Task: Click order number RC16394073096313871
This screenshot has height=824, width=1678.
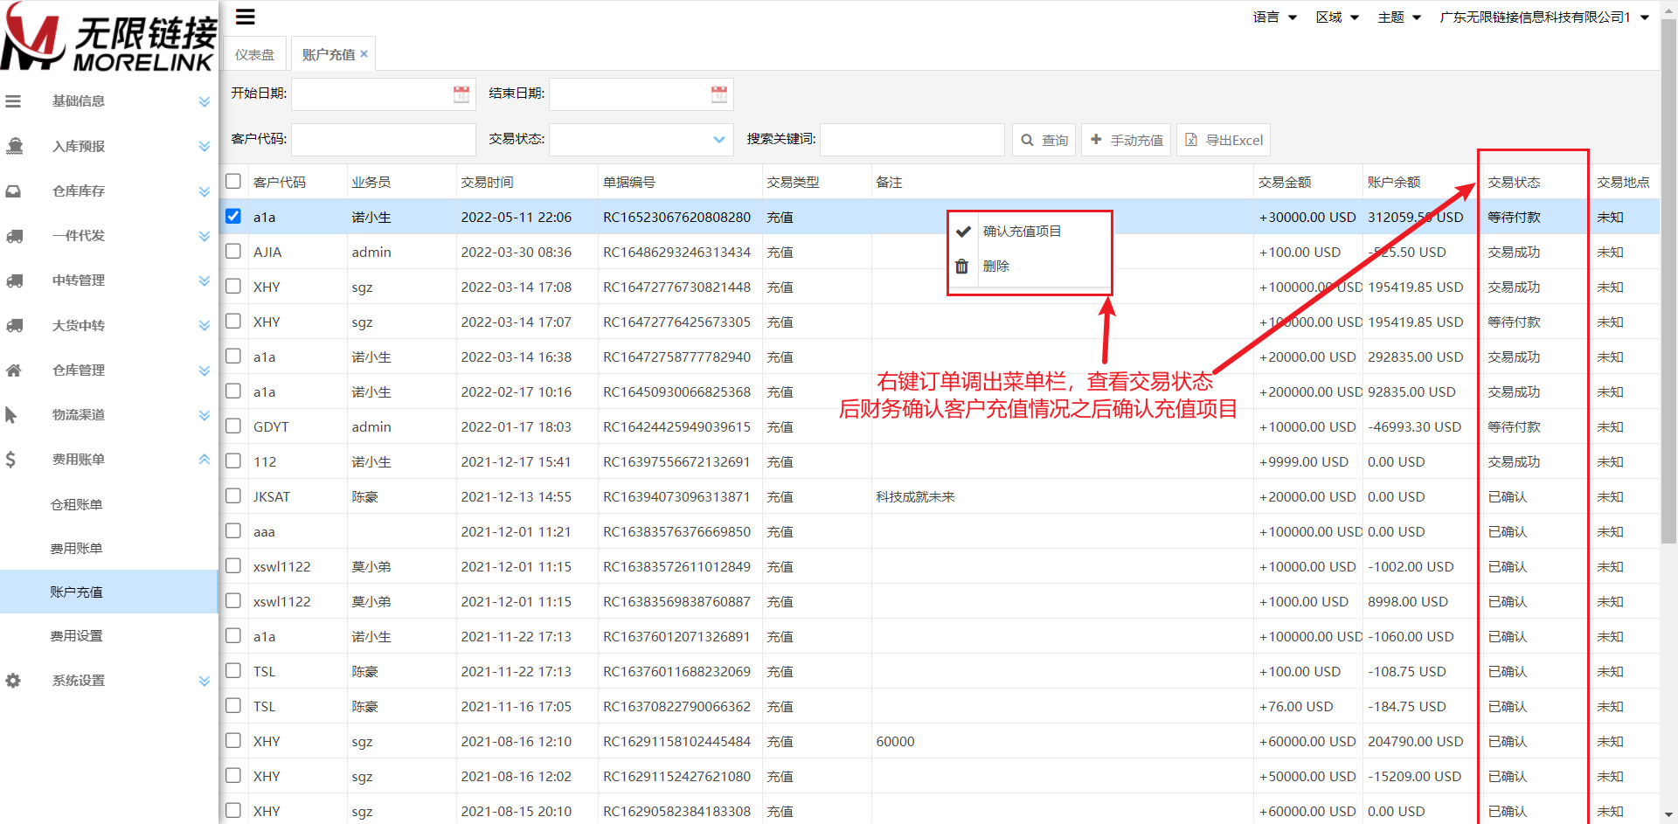Action: coord(676,496)
